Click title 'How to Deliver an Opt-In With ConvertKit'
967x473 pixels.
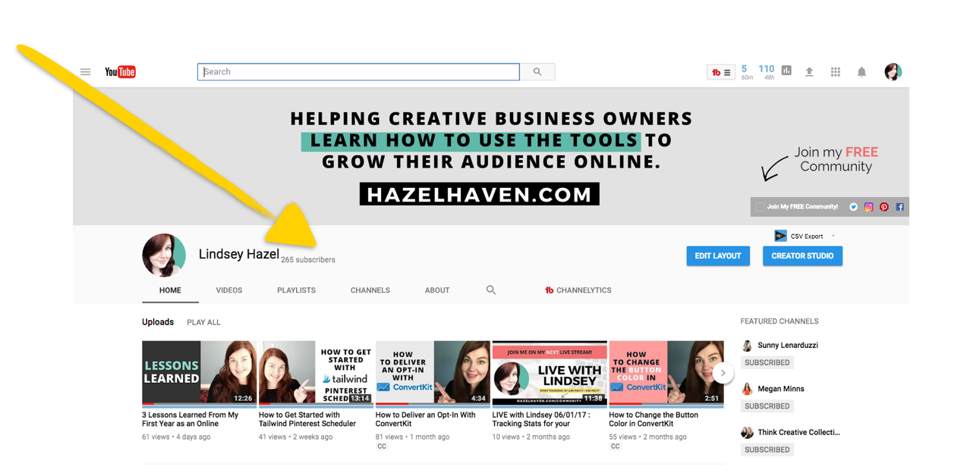click(426, 419)
